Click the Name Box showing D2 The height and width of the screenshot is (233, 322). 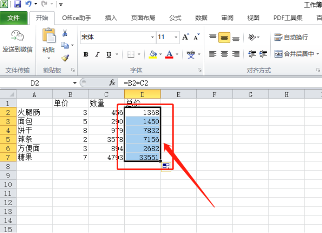click(35, 83)
